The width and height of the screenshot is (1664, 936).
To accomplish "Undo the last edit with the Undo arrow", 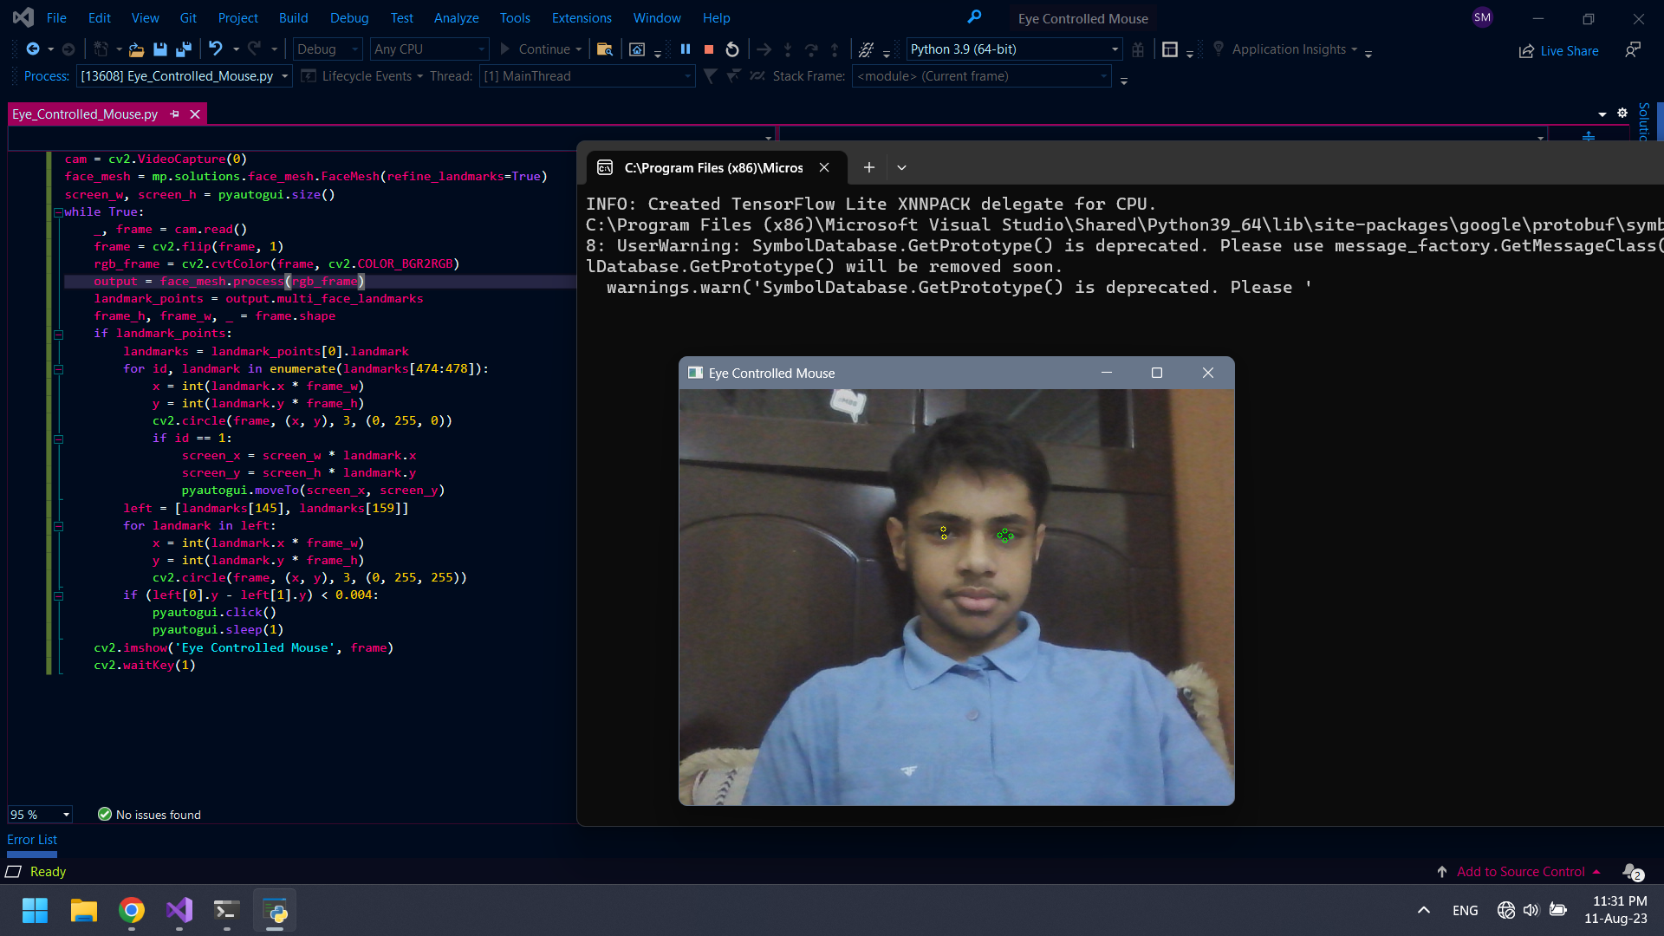I will pyautogui.click(x=215, y=49).
